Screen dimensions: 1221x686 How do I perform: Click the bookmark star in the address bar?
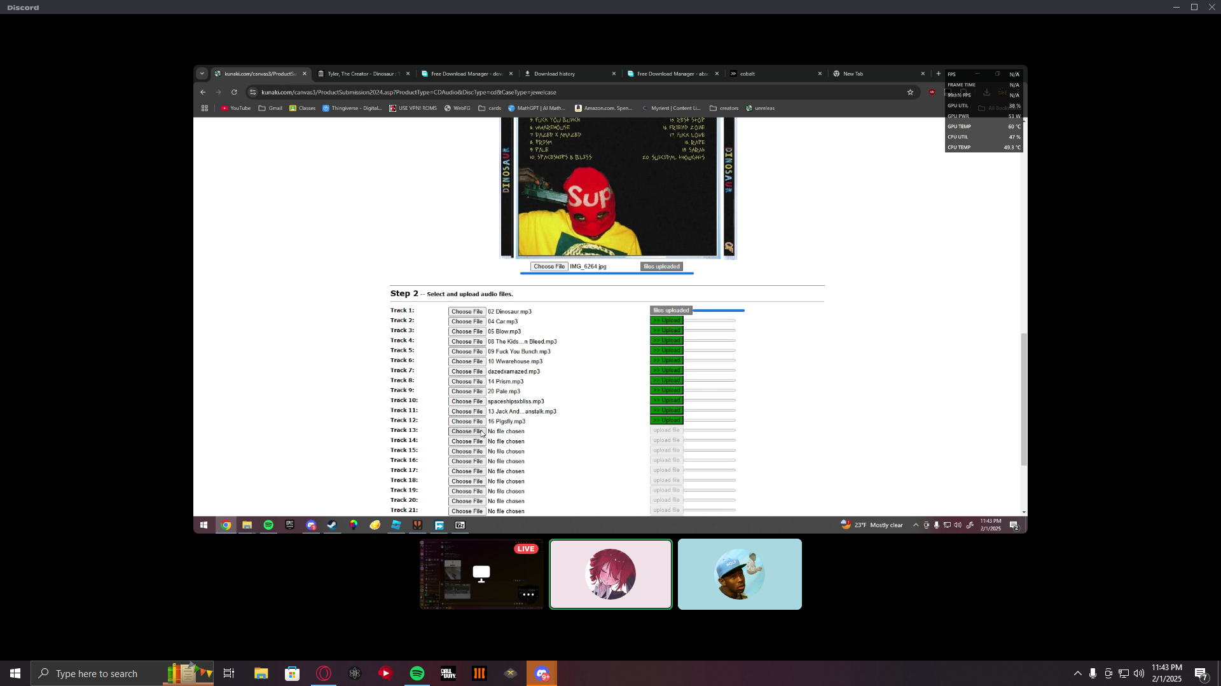pyautogui.click(x=910, y=92)
